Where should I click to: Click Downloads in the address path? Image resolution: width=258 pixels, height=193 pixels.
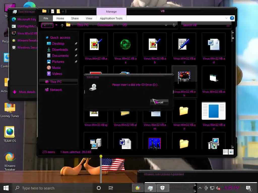click(105, 25)
